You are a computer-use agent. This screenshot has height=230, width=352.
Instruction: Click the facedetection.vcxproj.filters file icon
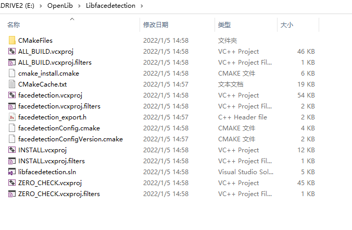coord(12,106)
